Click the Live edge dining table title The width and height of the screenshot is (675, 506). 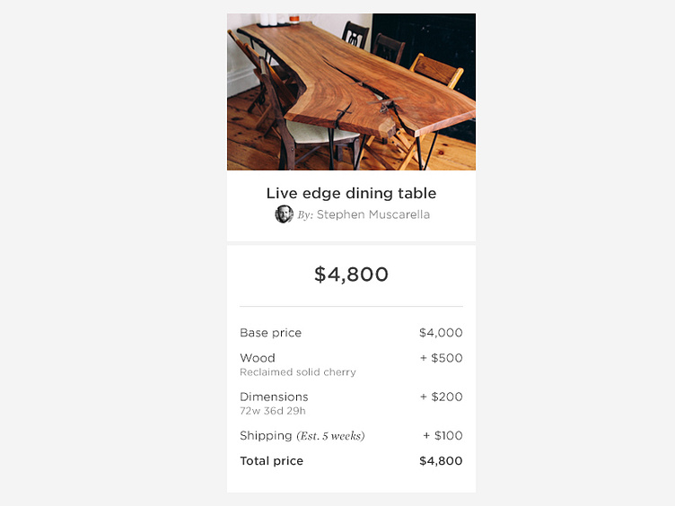[x=351, y=193]
